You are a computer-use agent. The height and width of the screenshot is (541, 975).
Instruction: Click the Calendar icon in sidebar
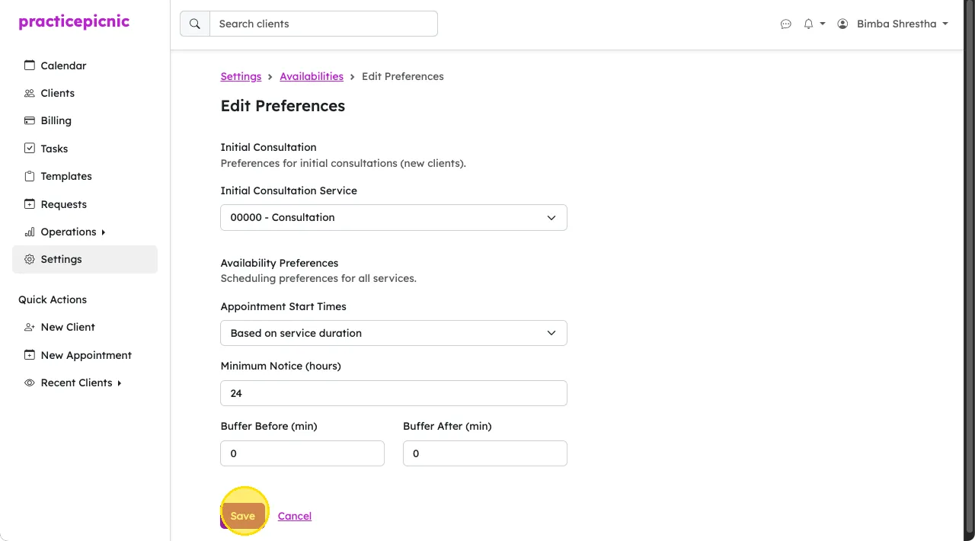click(30, 66)
